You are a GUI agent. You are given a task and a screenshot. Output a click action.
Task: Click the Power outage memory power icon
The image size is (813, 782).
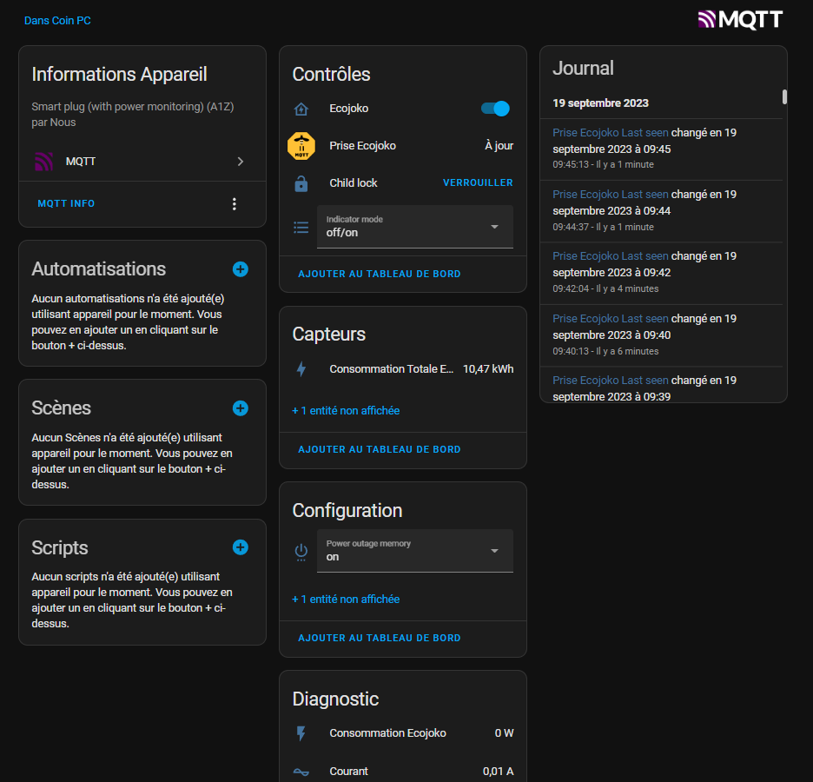pos(301,552)
